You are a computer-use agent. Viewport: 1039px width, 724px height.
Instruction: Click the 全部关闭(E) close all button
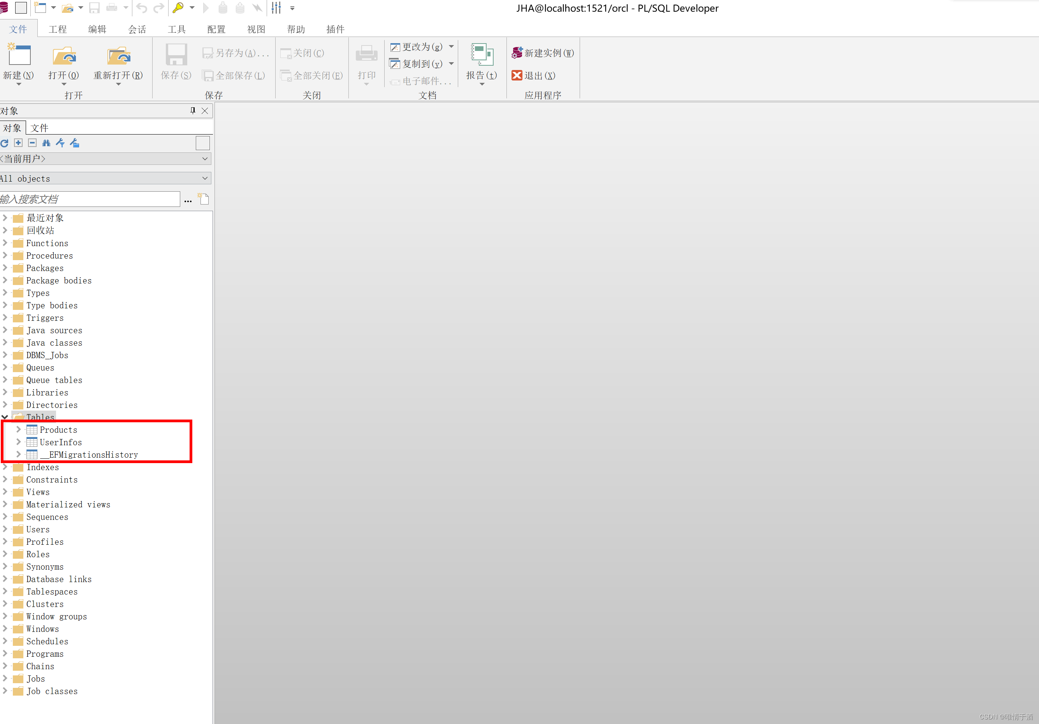point(311,75)
